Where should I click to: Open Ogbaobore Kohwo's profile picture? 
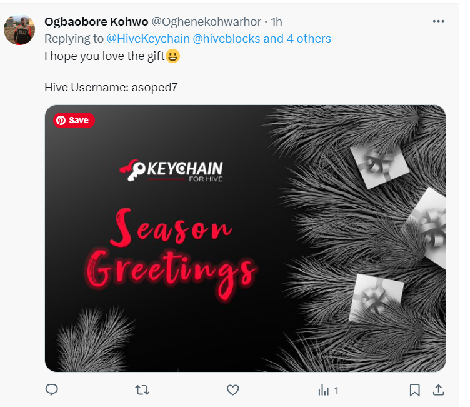point(19,29)
